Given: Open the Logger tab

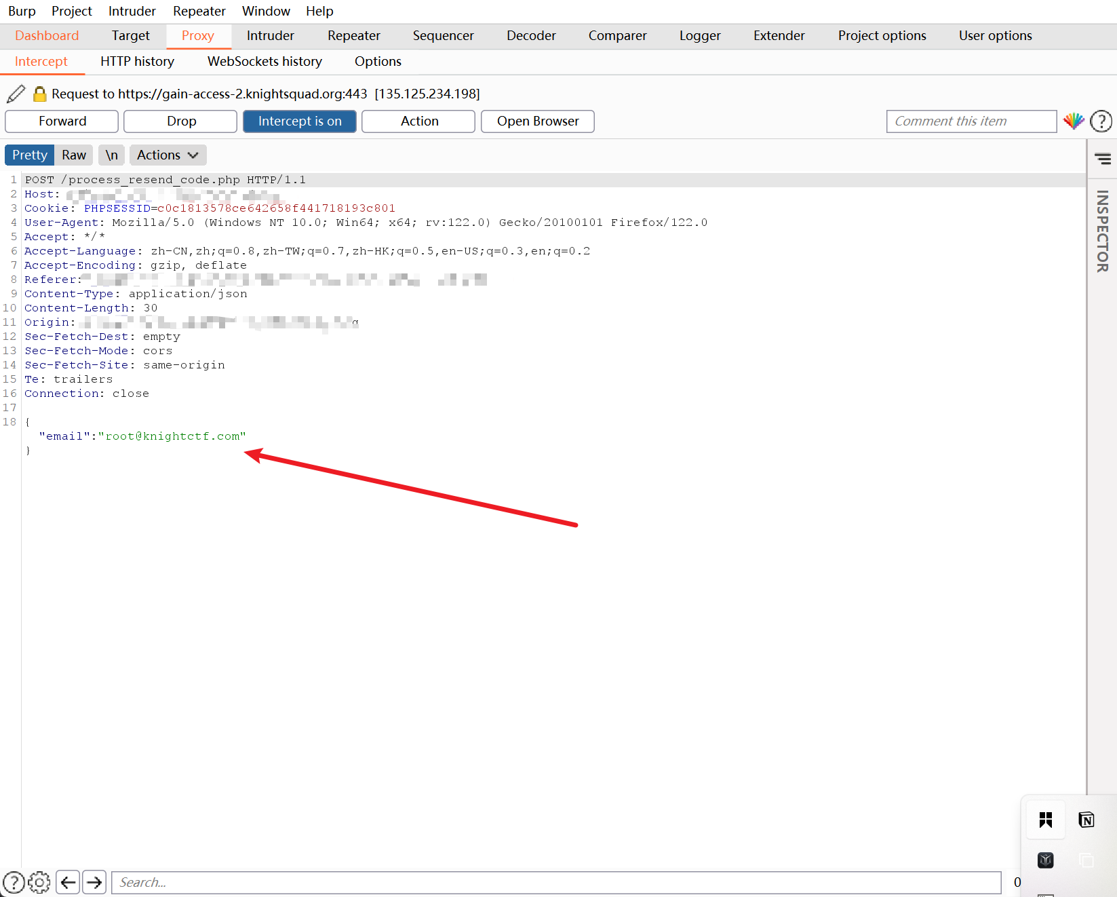Looking at the screenshot, I should coord(701,35).
